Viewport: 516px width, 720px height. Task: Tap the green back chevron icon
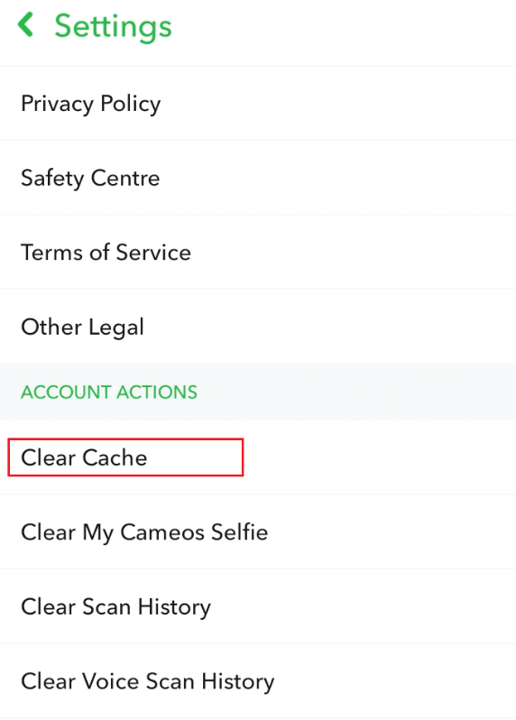[x=25, y=24]
